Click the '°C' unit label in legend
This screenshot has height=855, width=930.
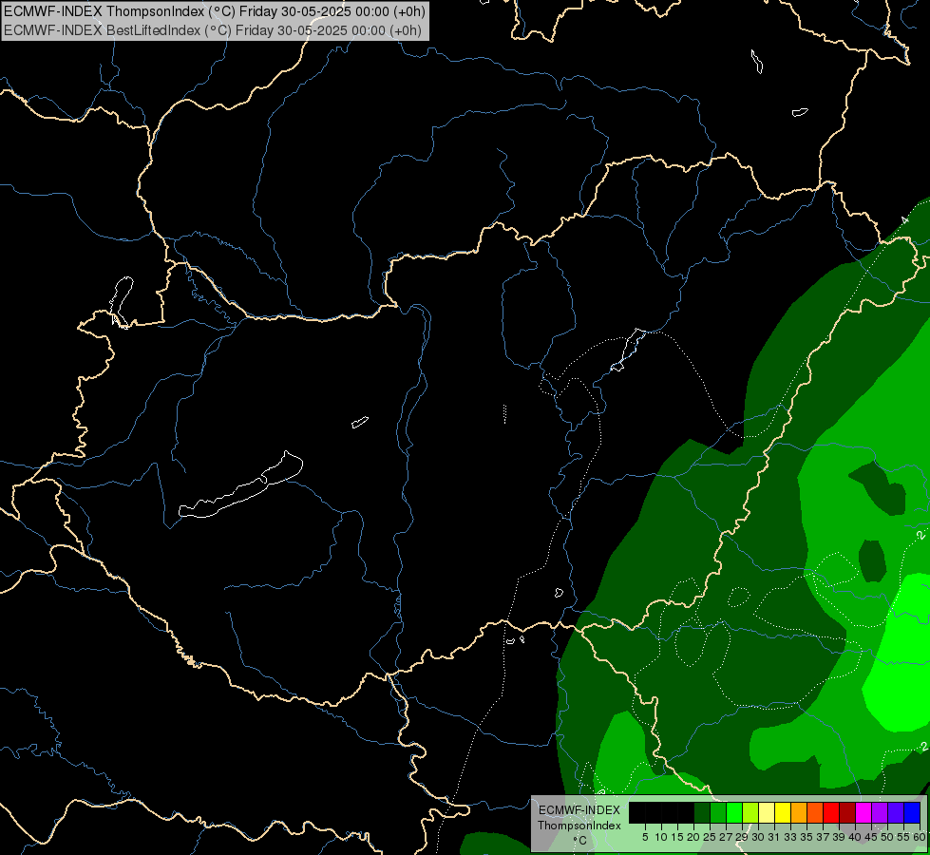(580, 840)
